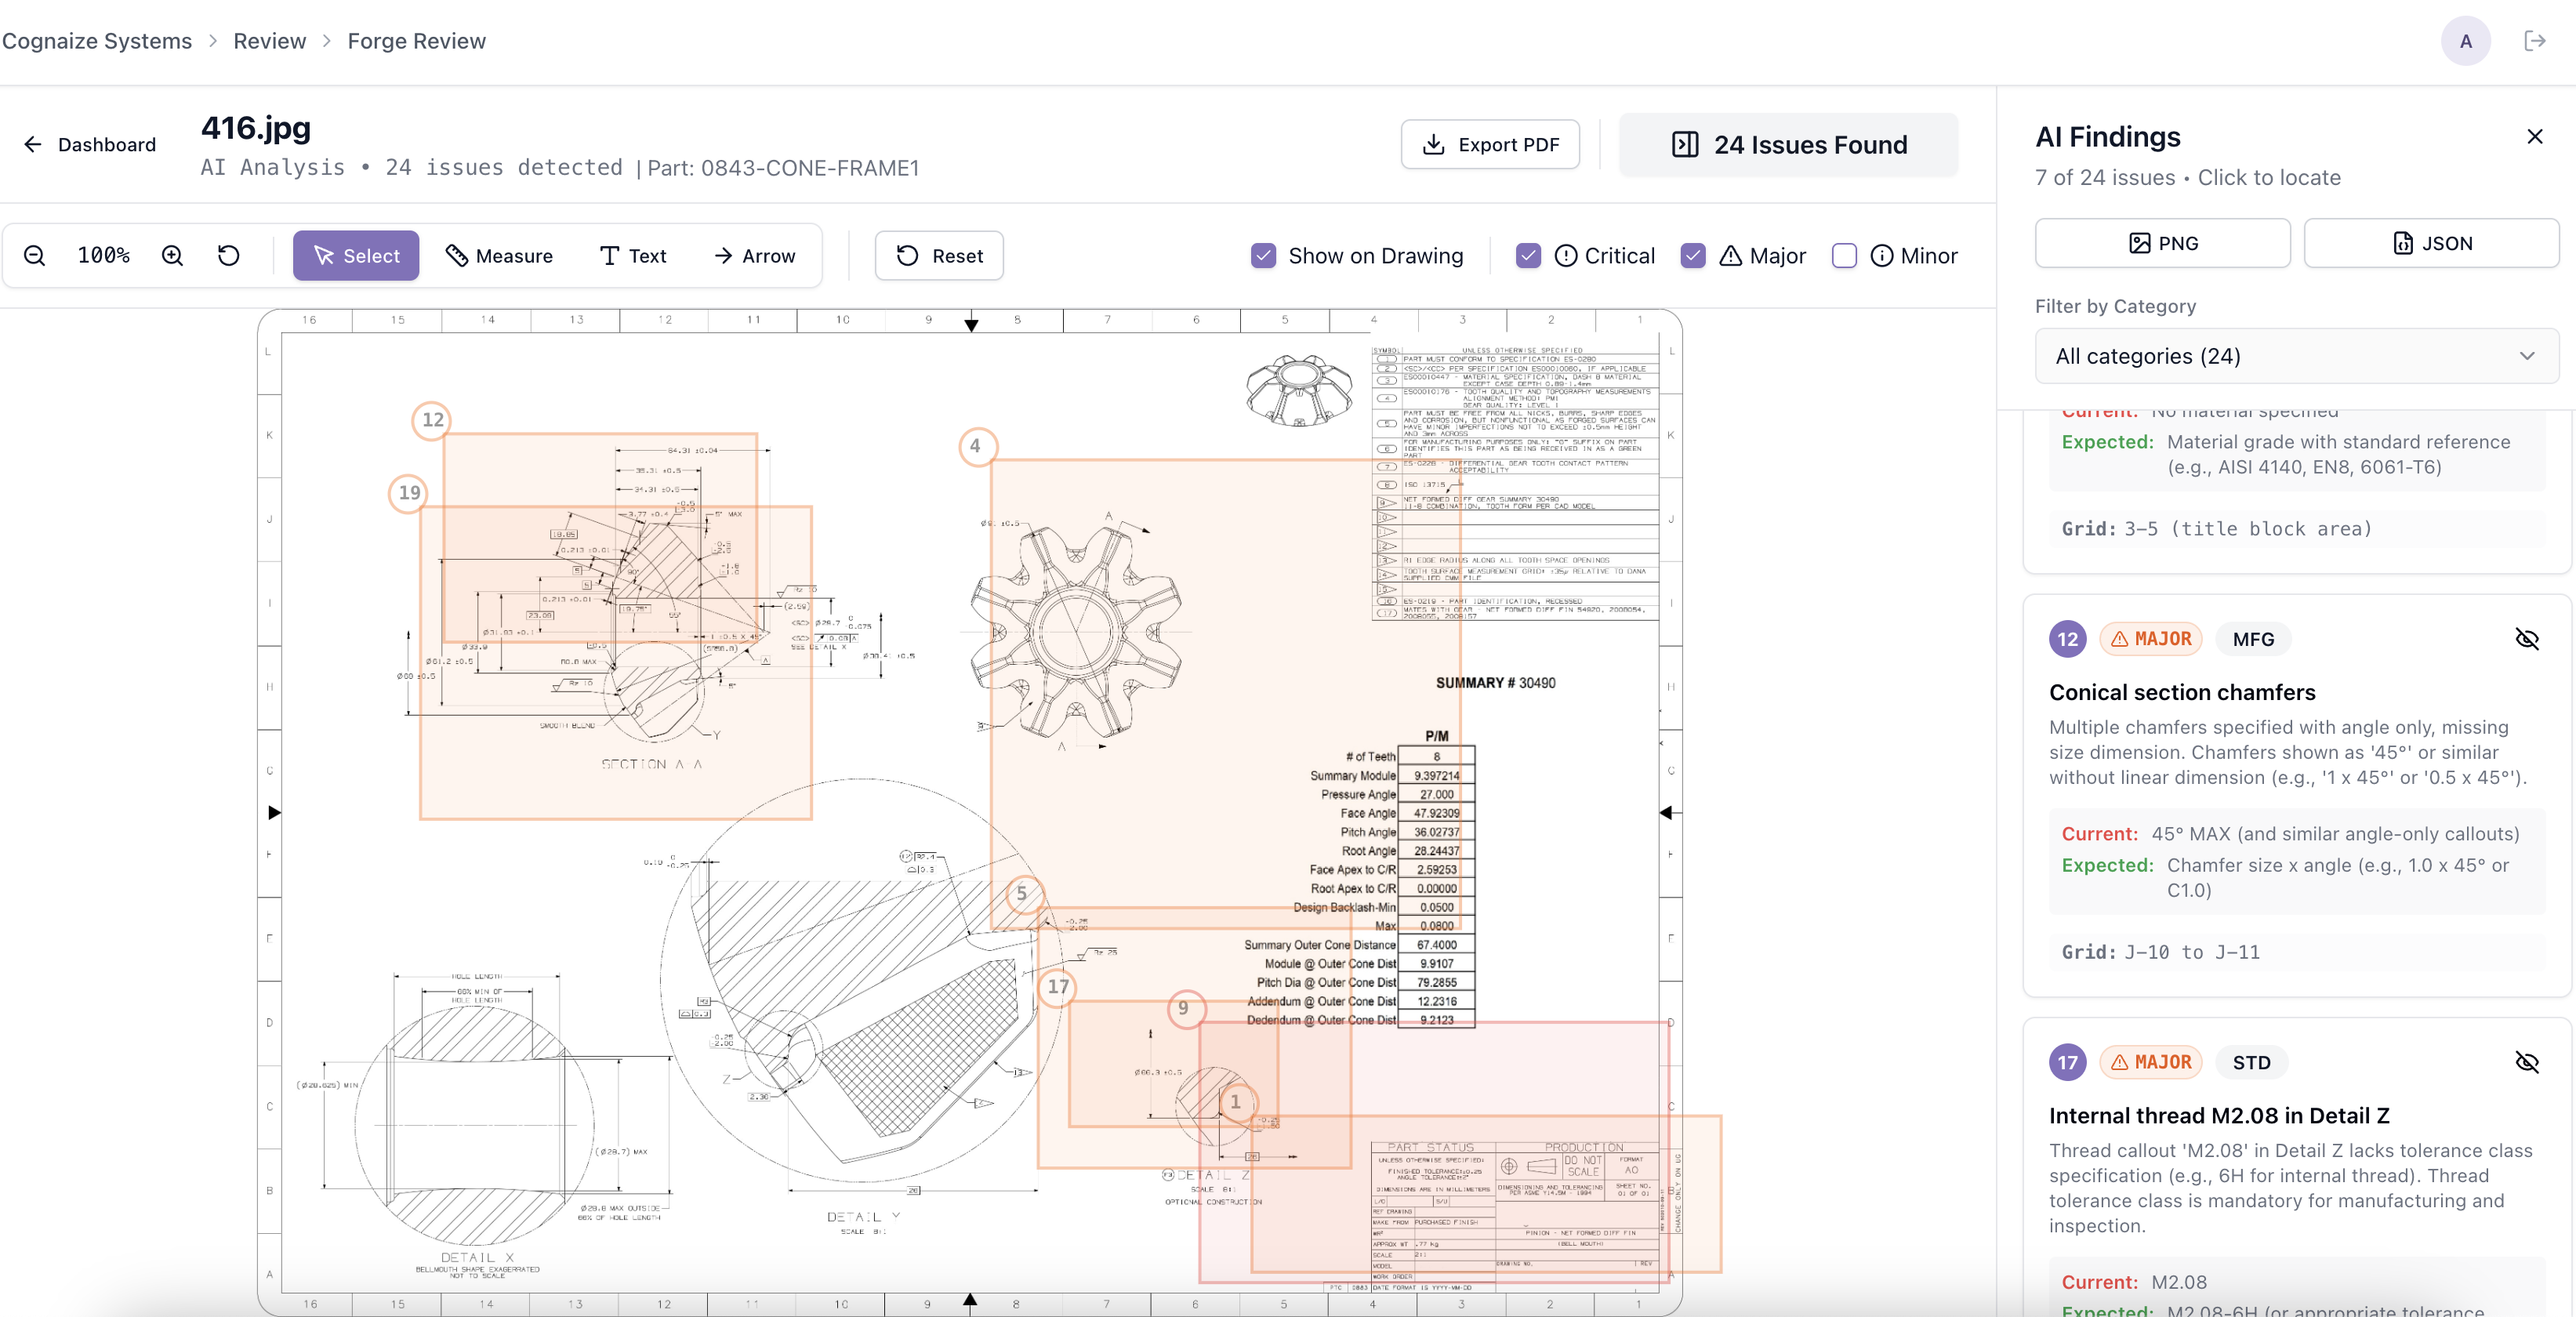
Task: Hide issue 17 Internal thread finding
Action: click(2526, 1062)
